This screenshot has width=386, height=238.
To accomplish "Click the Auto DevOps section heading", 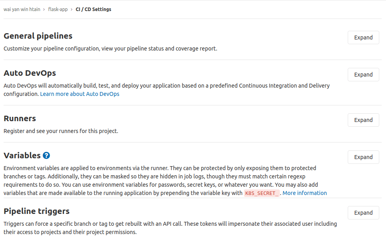I will (x=30, y=73).
